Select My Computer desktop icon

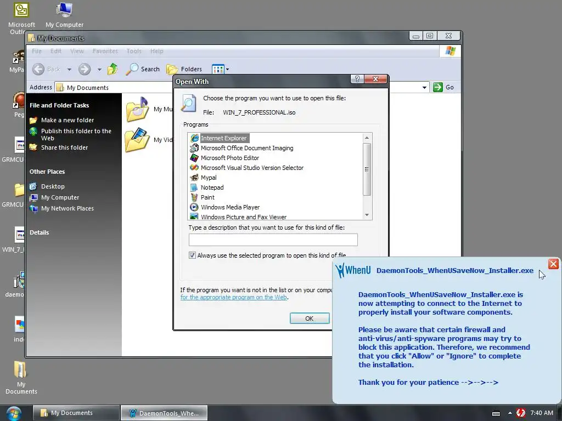(x=65, y=15)
